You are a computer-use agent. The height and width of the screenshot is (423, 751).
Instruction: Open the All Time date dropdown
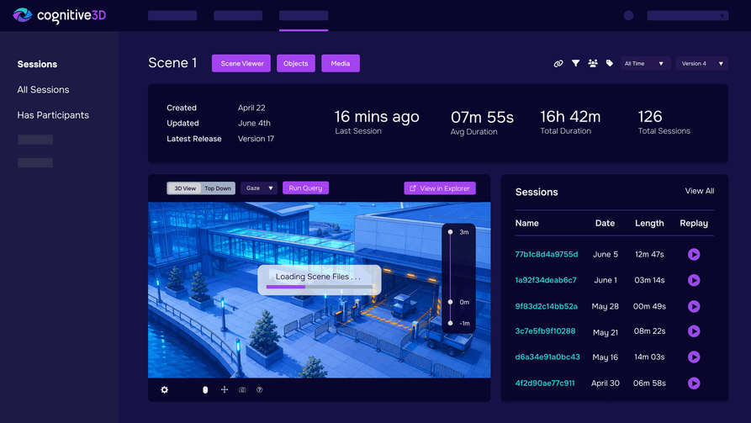click(x=645, y=63)
